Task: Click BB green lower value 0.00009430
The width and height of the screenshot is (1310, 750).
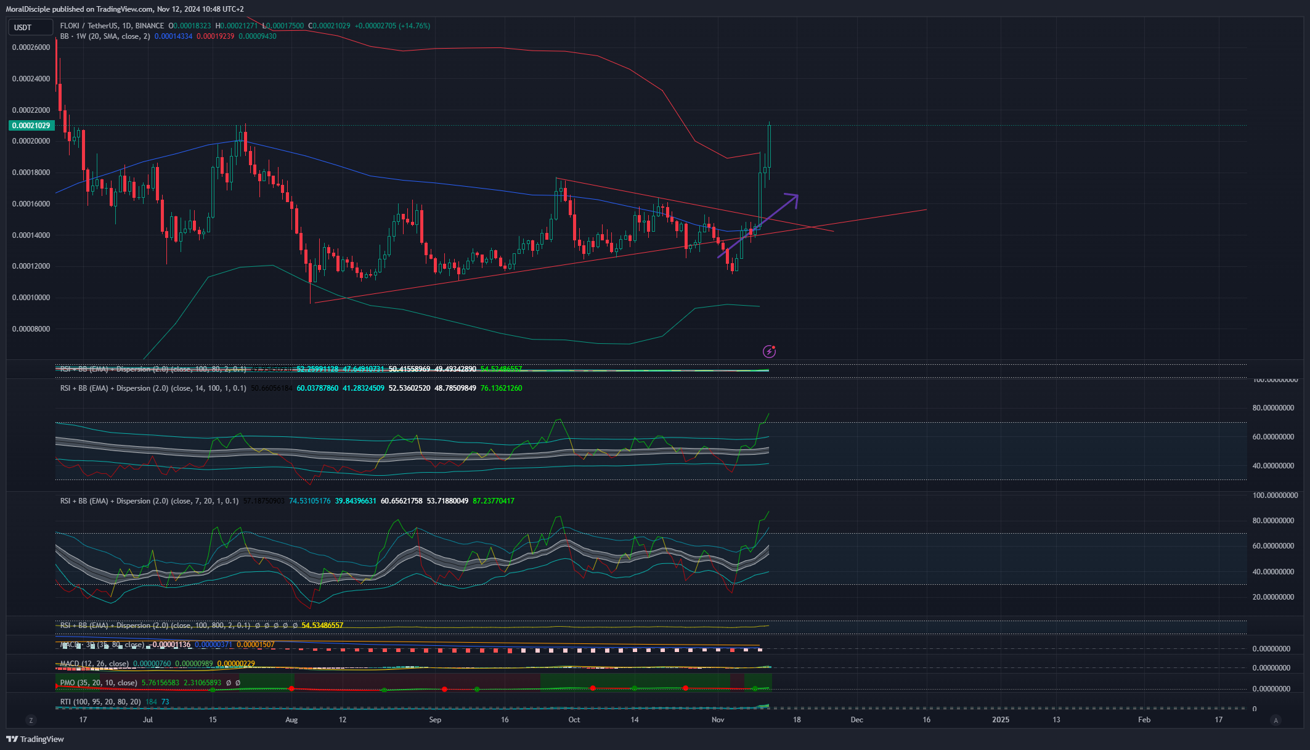Action: 258,36
